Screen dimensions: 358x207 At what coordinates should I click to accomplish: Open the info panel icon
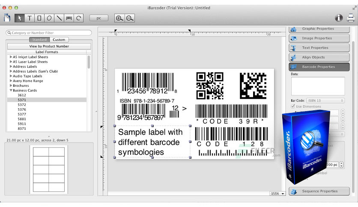point(339,18)
